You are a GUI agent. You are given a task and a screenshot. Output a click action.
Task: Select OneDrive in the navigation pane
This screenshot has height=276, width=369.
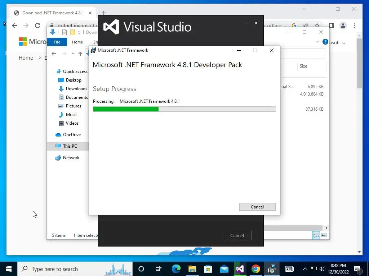68,135
